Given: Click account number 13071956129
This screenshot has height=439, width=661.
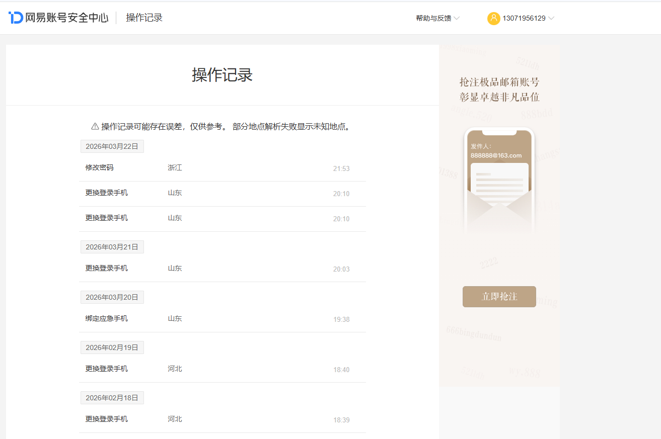Looking at the screenshot, I should [x=524, y=18].
